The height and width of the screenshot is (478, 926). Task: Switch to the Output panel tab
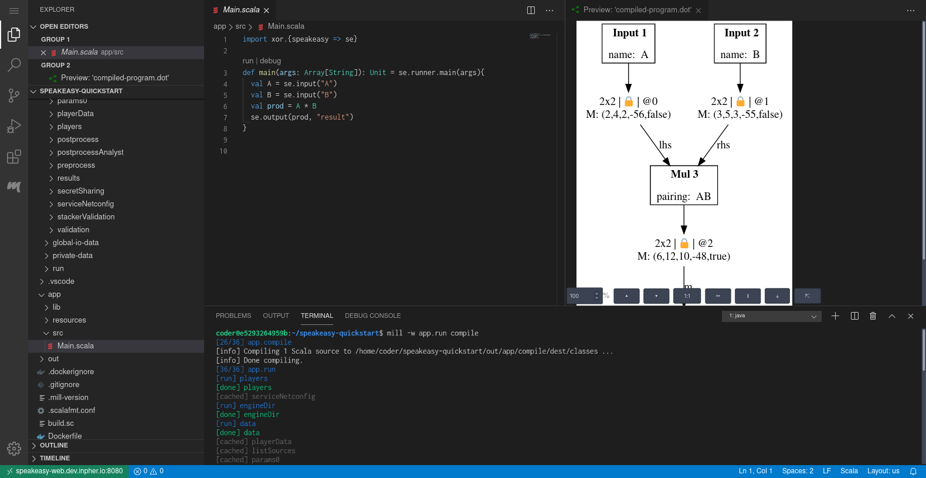276,316
